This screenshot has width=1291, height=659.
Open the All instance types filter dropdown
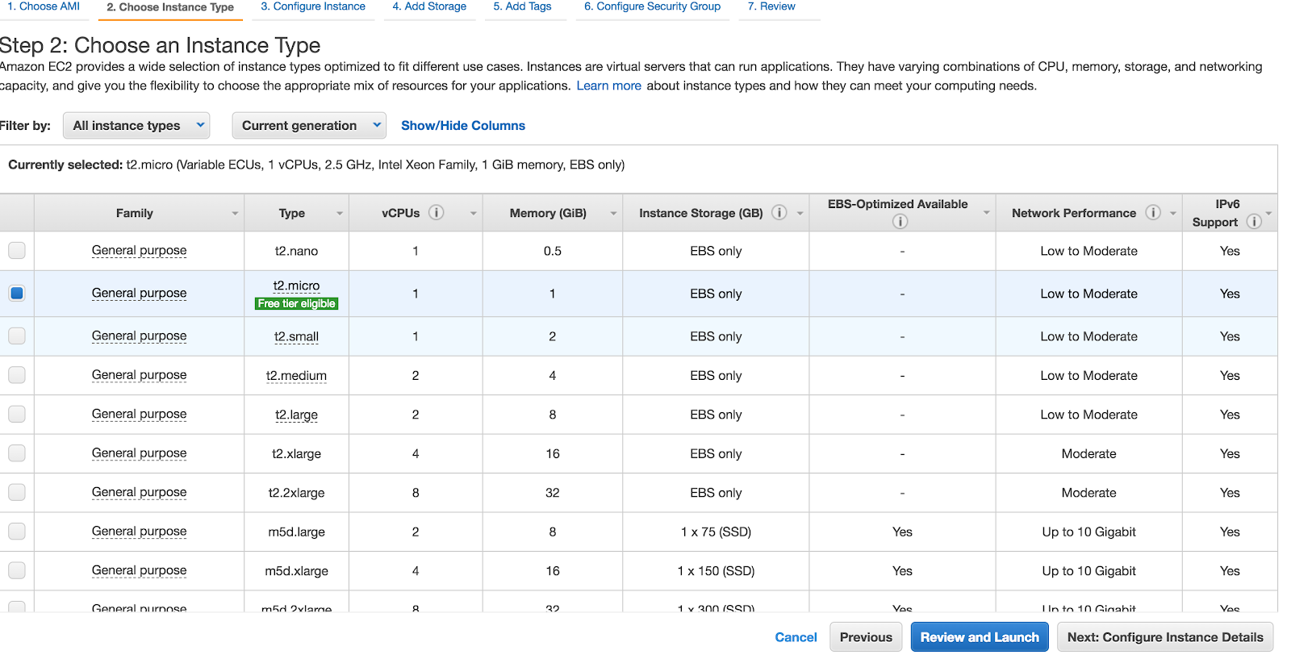tap(136, 126)
